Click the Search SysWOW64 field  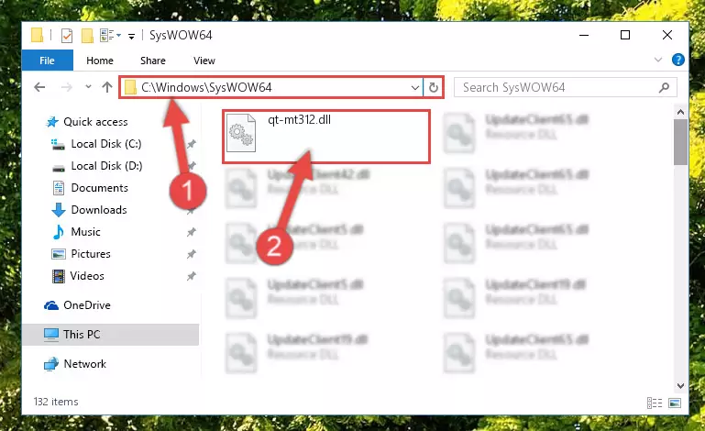pos(565,87)
